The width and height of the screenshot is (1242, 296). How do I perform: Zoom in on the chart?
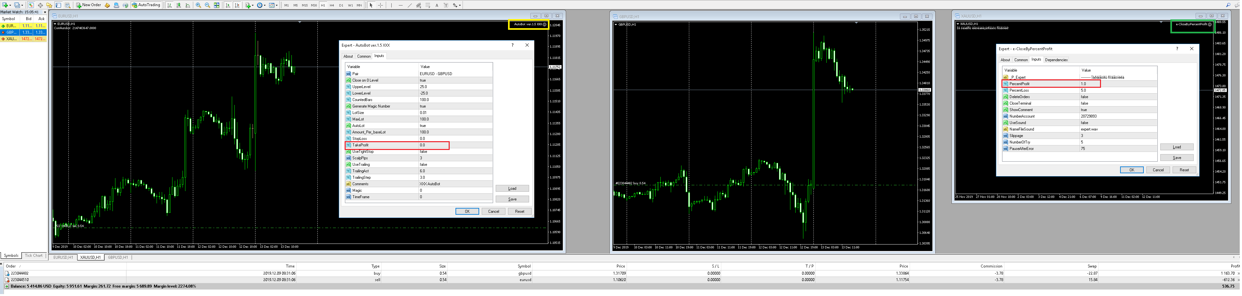[x=199, y=5]
